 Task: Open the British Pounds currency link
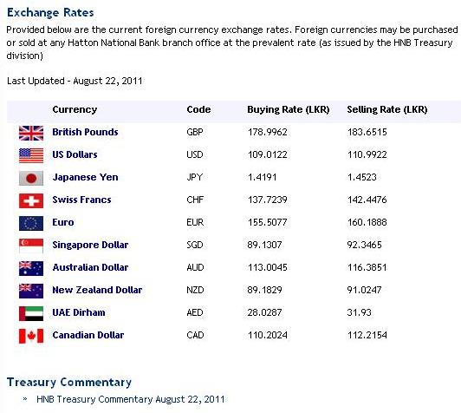[x=85, y=132]
